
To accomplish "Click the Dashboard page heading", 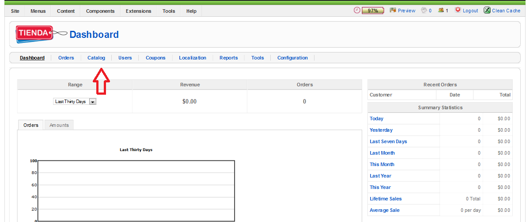I will [94, 34].
